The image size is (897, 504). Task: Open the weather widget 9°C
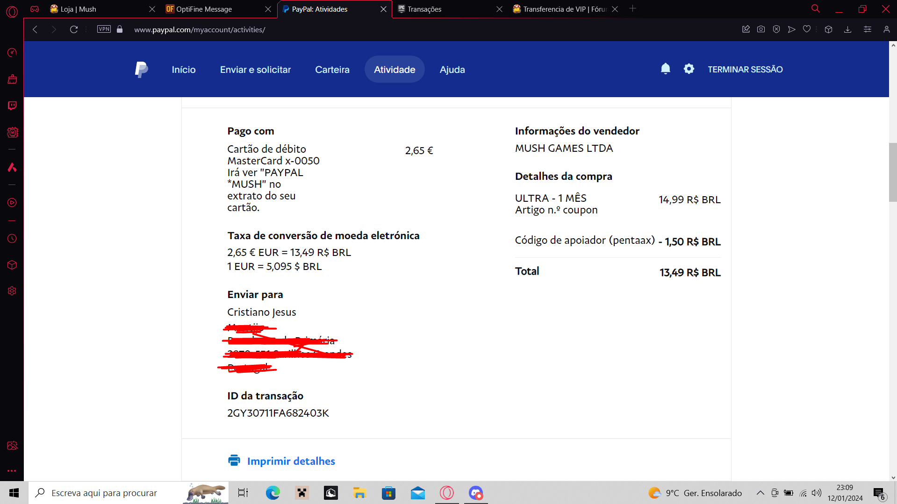[695, 493]
